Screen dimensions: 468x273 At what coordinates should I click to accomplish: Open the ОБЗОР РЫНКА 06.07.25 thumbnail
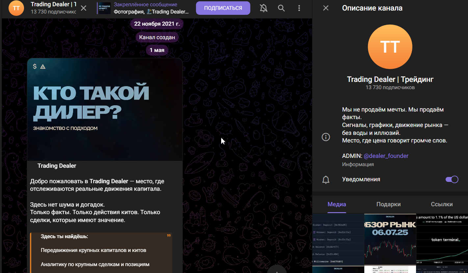[x=390, y=239]
